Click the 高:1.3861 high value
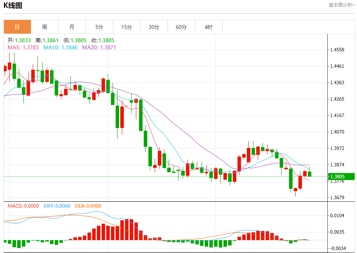The image size is (357, 253). point(47,40)
